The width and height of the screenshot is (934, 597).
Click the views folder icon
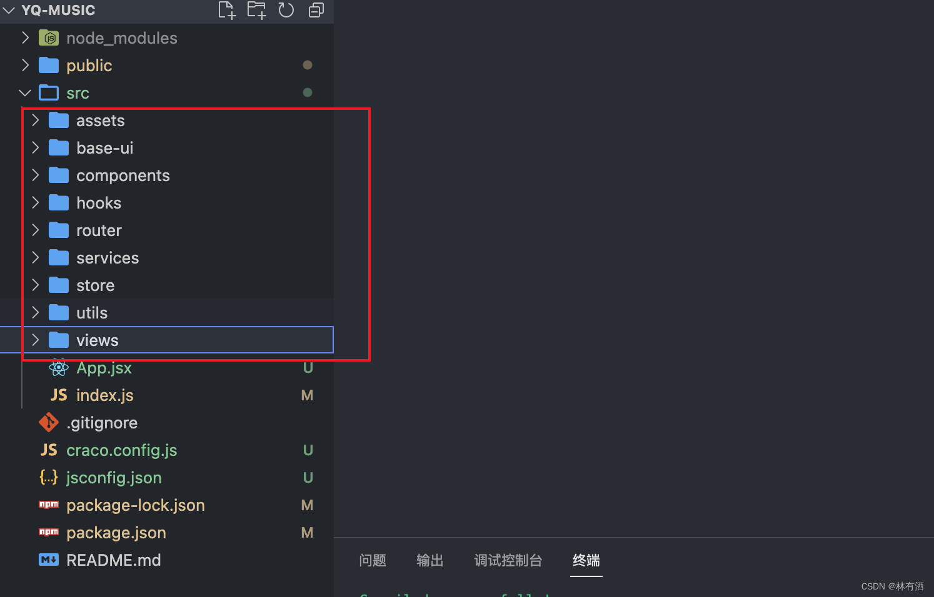click(59, 340)
